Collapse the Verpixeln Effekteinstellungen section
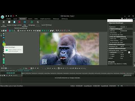Image resolution: width=135 pixels, height=101 pixels. 108,49
